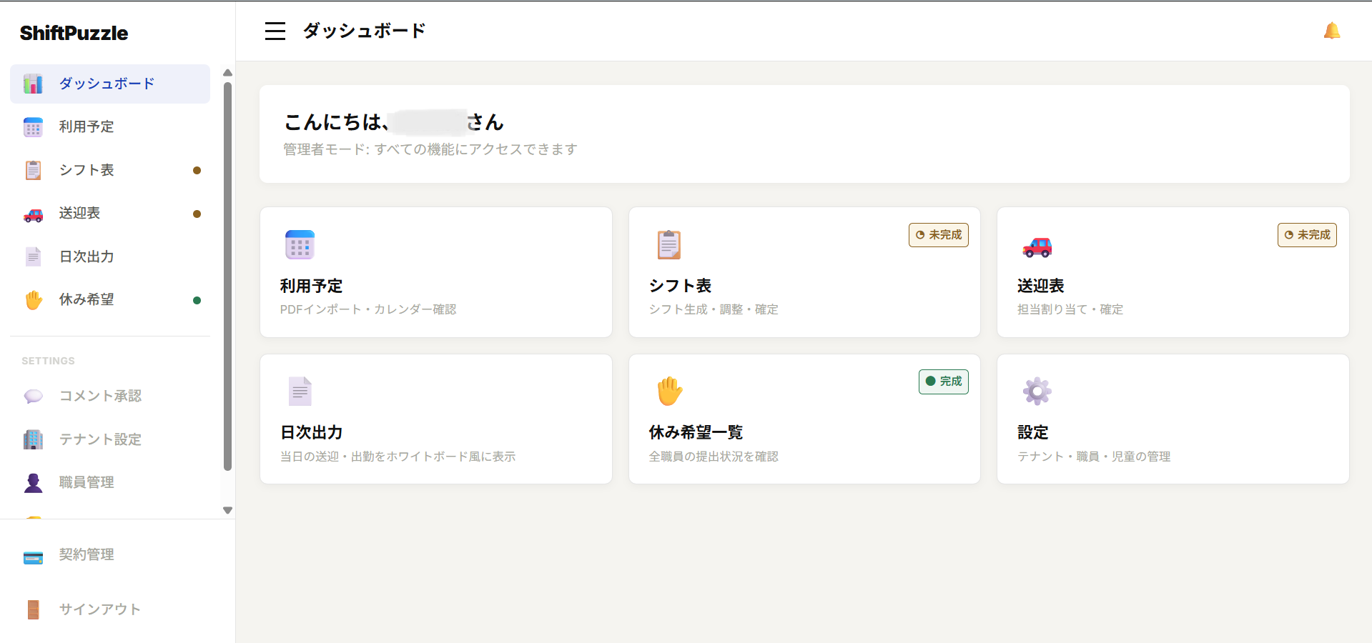Click サインアウト to sign out

click(110, 609)
